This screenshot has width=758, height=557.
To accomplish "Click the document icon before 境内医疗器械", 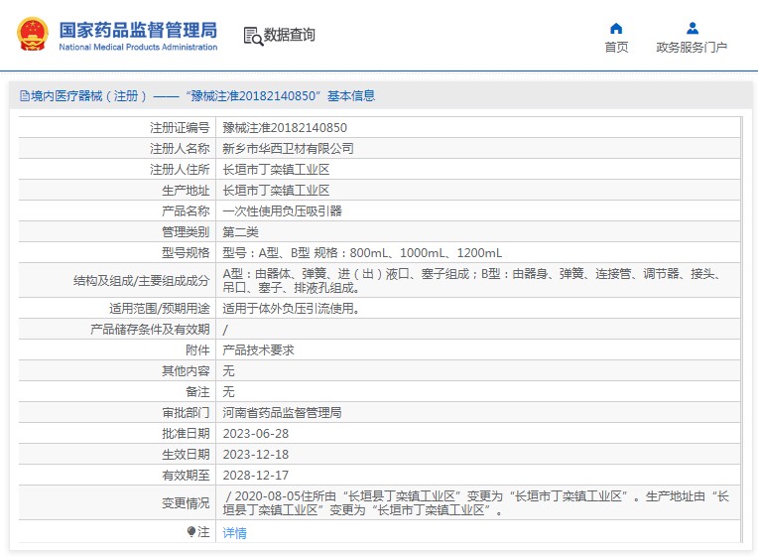I will (x=24, y=96).
